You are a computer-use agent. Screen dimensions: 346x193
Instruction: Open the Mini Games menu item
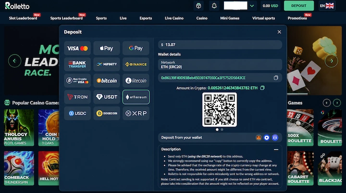(x=230, y=18)
